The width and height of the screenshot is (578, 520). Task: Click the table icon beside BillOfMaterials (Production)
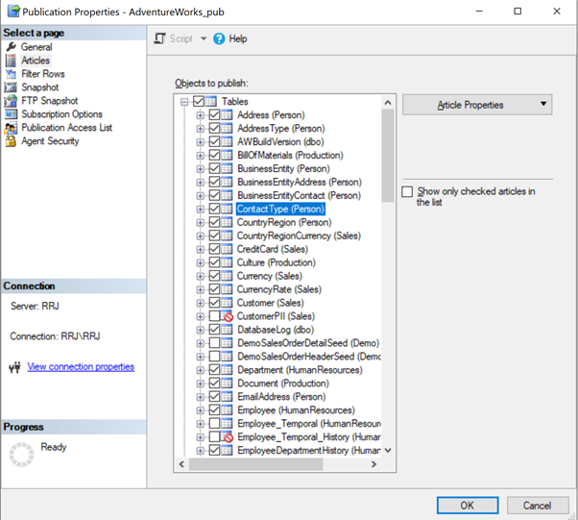point(227,155)
